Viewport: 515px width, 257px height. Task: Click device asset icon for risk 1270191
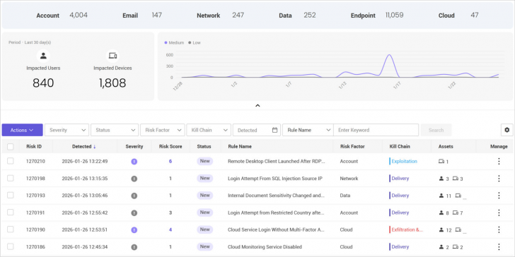(456, 213)
